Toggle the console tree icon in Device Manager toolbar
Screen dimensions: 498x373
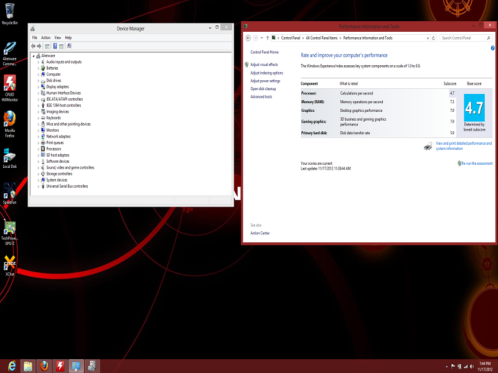point(47,46)
